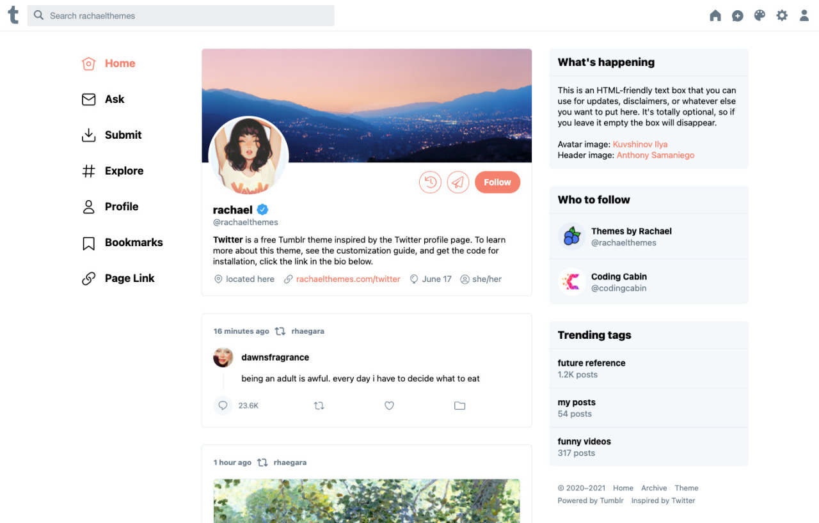Screen dimensions: 819x523
Task: Open the settings gear icon
Action: coord(782,15)
